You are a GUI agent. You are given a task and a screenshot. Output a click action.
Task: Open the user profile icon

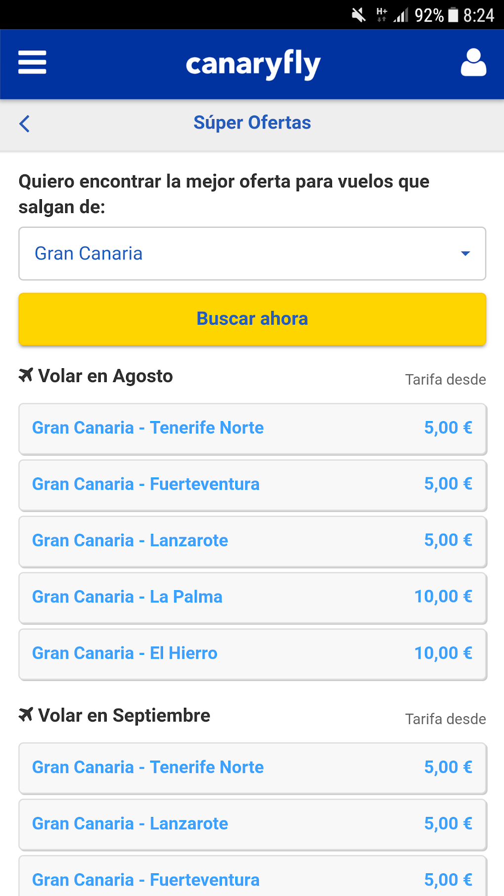point(473,62)
